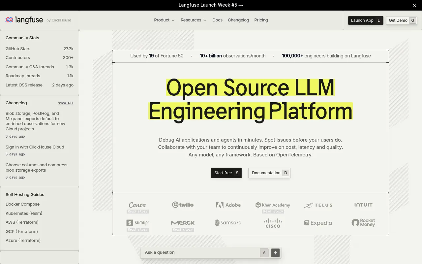Click the Start free button
Image resolution: width=422 pixels, height=264 pixels.
[x=226, y=173]
